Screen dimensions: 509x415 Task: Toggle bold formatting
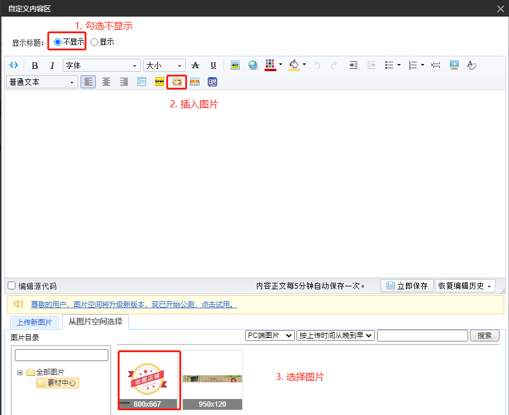(35, 65)
